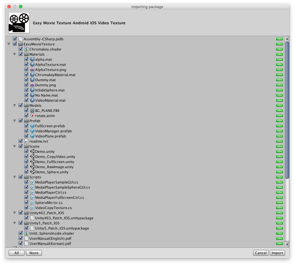
Task: Click the UserManual(English).pdf file icon
Action: pos(27,238)
